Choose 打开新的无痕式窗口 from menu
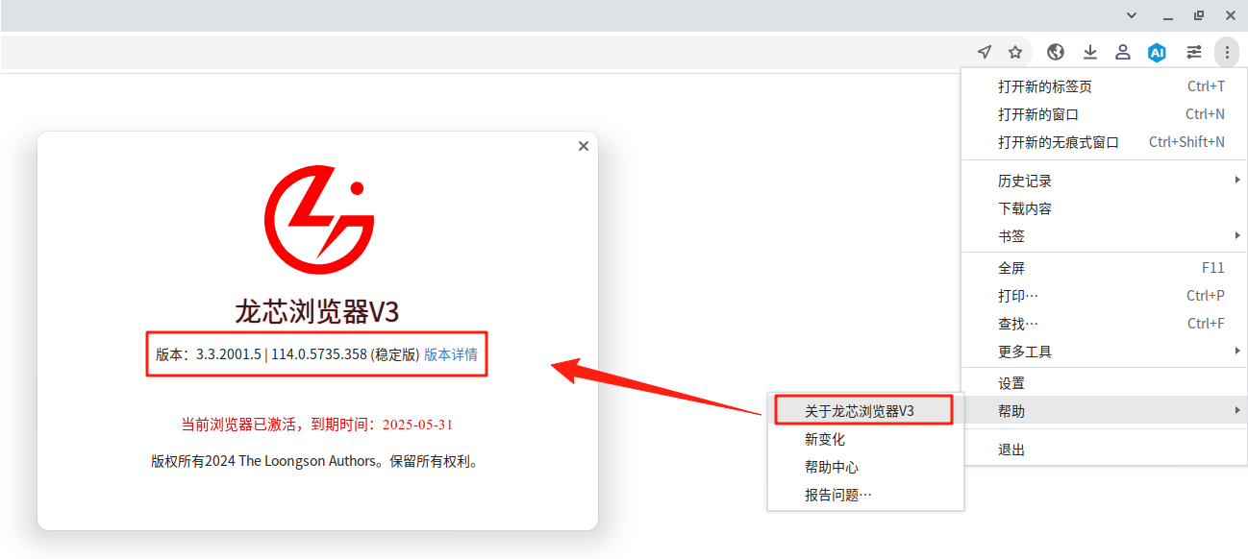The width and height of the screenshot is (1248, 559). (x=1105, y=142)
